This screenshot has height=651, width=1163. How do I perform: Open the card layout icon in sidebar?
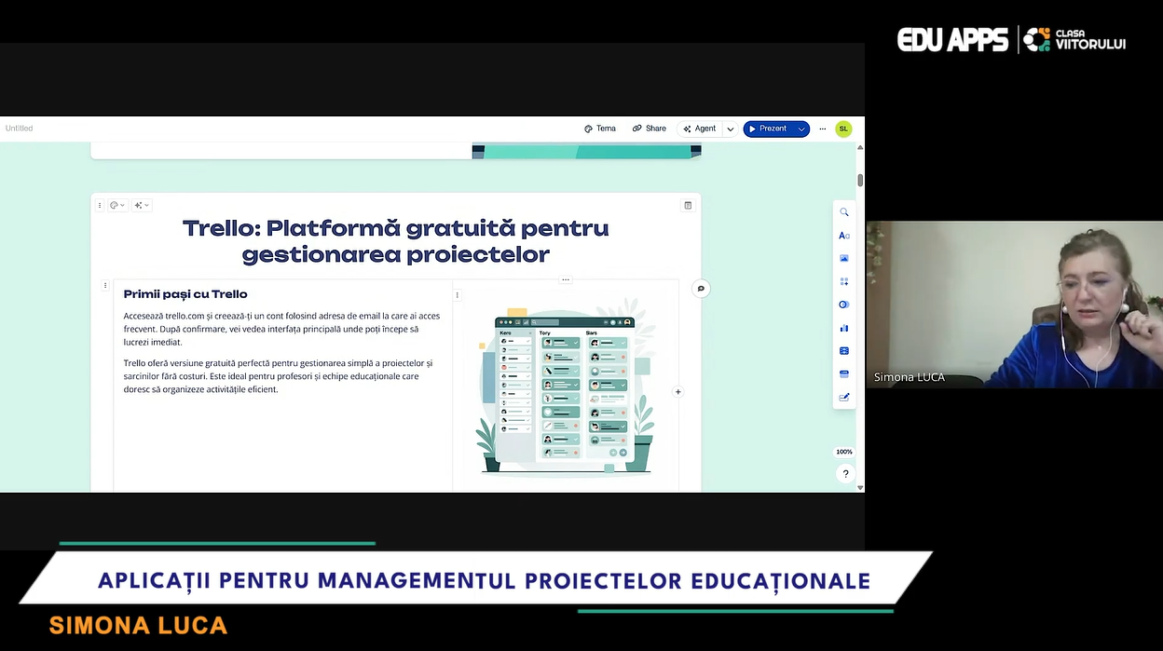point(844,373)
